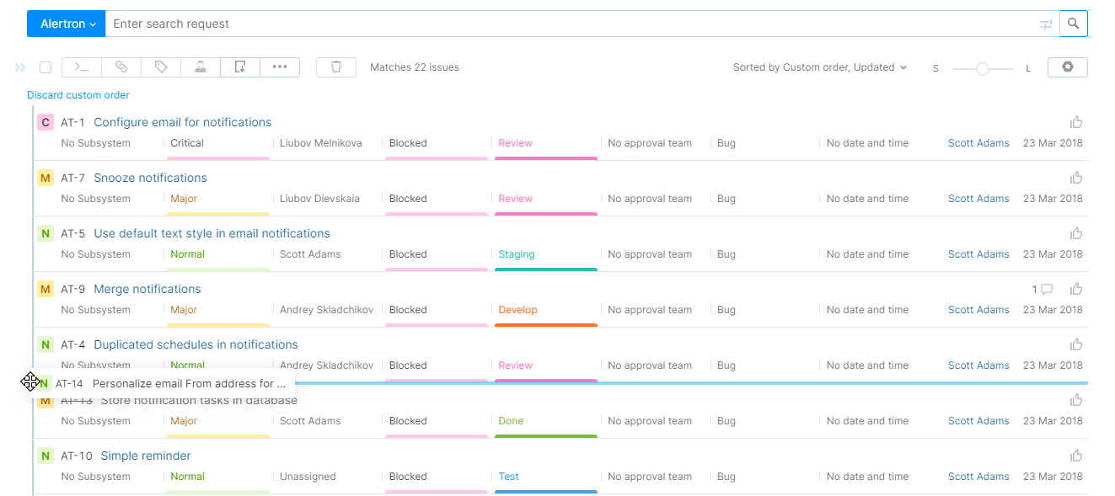1115x496 pixels.
Task: Click the assignee person icon
Action: 201,67
